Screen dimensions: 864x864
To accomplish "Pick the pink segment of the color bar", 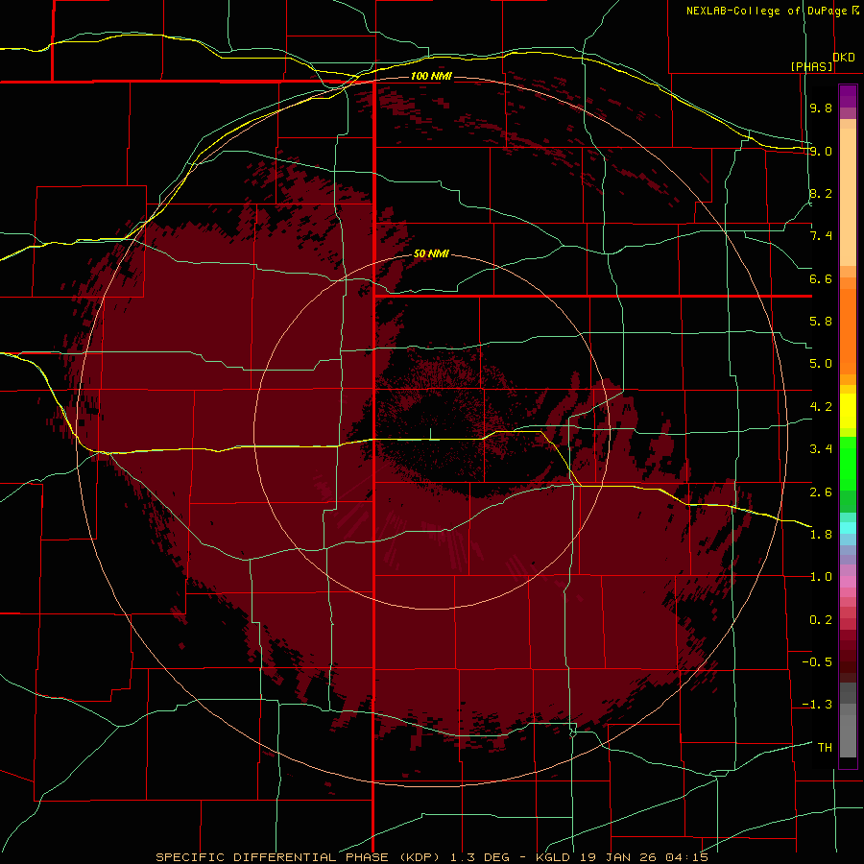I will point(848,582).
